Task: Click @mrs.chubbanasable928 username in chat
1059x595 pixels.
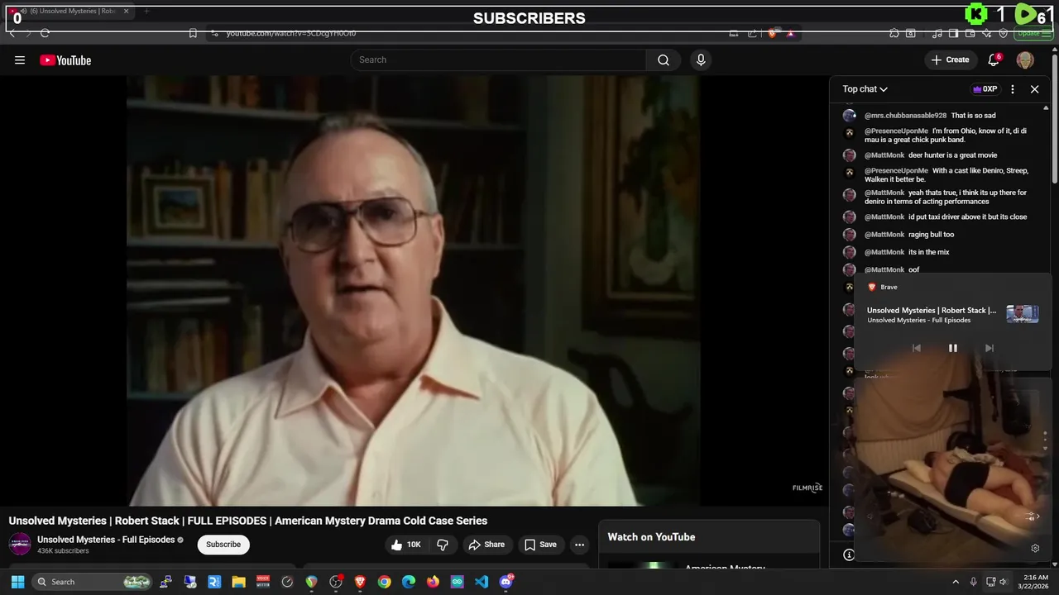Action: tap(905, 116)
